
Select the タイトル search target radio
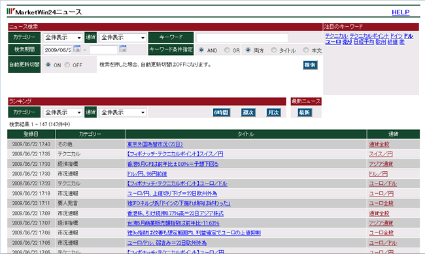[274, 50]
